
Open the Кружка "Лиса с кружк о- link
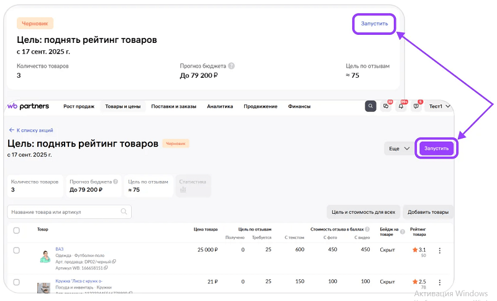[79, 280]
